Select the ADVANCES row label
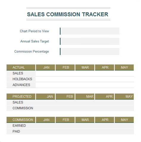 (x=21, y=85)
